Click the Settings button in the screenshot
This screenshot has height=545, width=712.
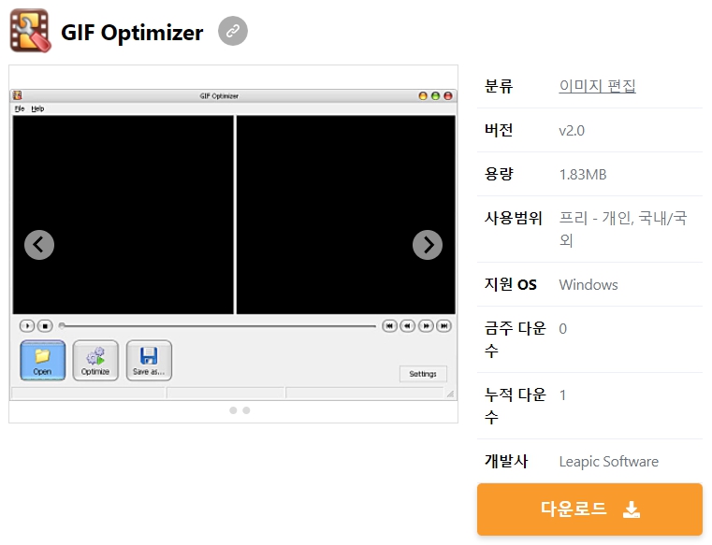[423, 374]
